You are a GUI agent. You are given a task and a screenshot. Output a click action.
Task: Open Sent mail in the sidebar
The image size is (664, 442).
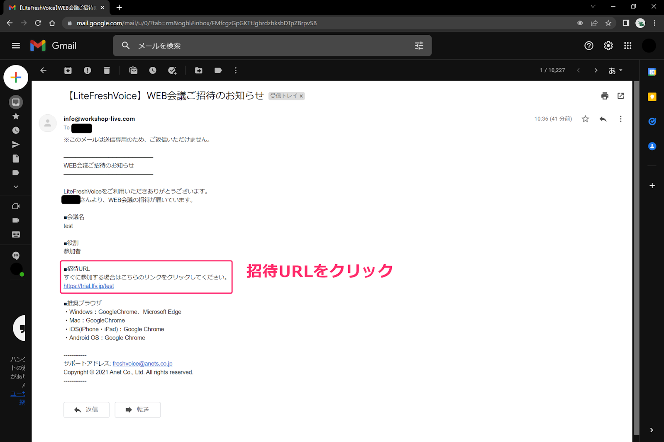[16, 144]
